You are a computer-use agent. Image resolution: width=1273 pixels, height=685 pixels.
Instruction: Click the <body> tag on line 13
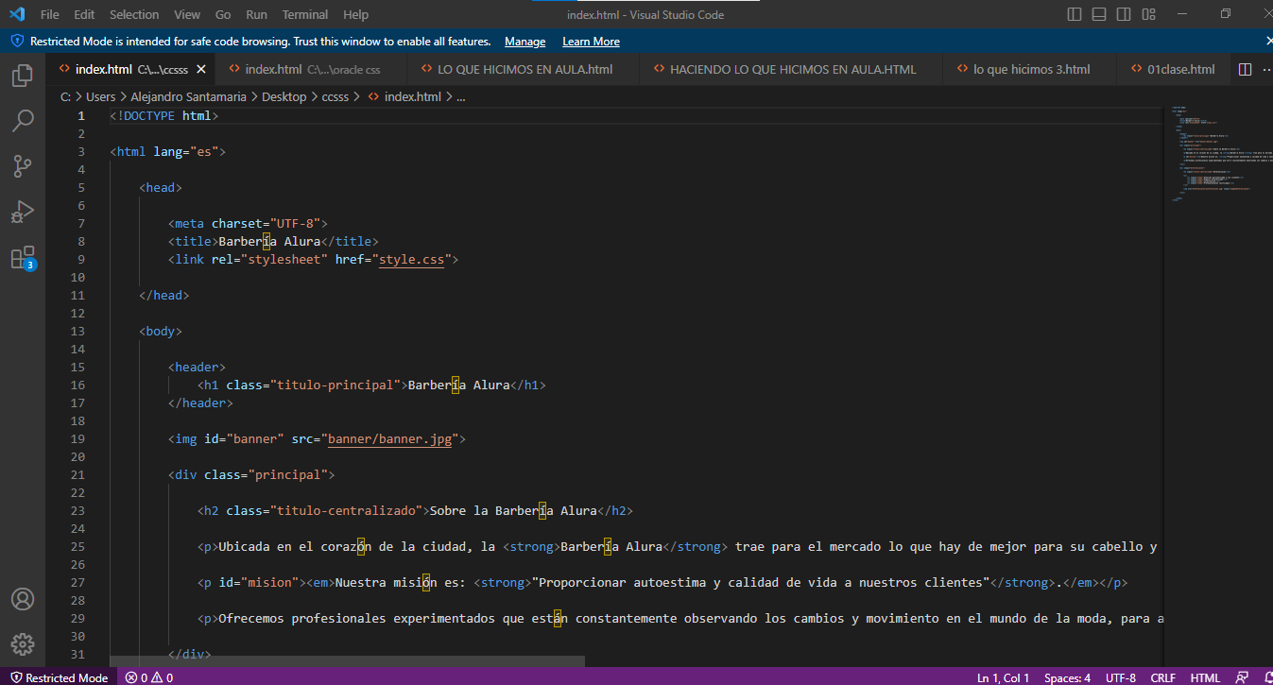pos(161,331)
